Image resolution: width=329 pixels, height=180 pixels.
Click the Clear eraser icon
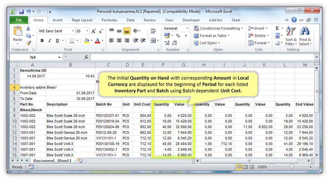pyautogui.click(x=277, y=43)
